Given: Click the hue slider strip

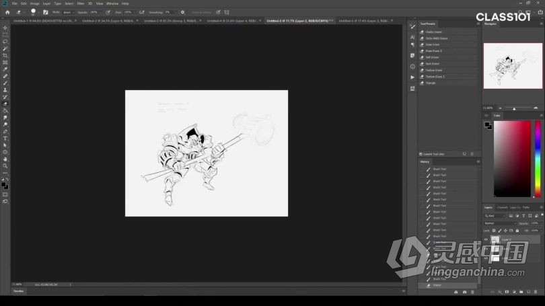Looking at the screenshot, I should [538, 159].
